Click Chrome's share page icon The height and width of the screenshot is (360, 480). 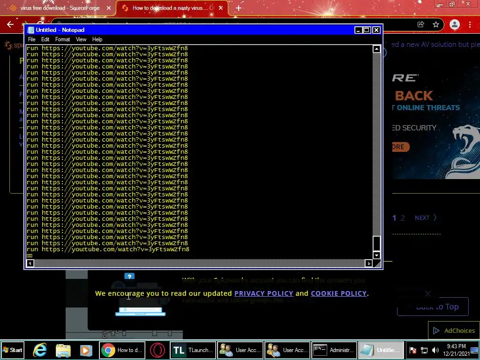tap(421, 24)
